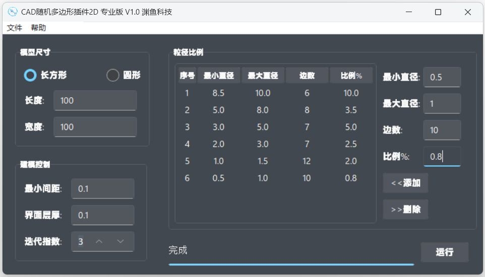Open the 文件 menu

click(x=14, y=28)
